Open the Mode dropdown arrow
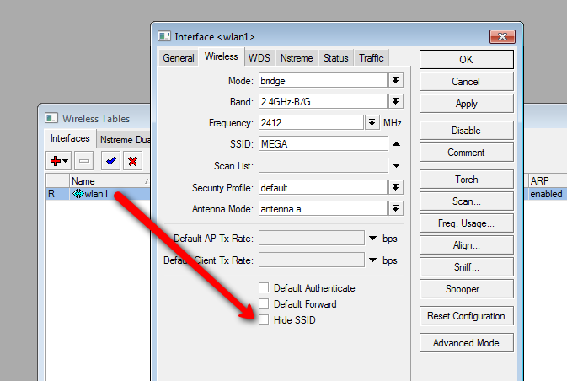 coord(396,80)
